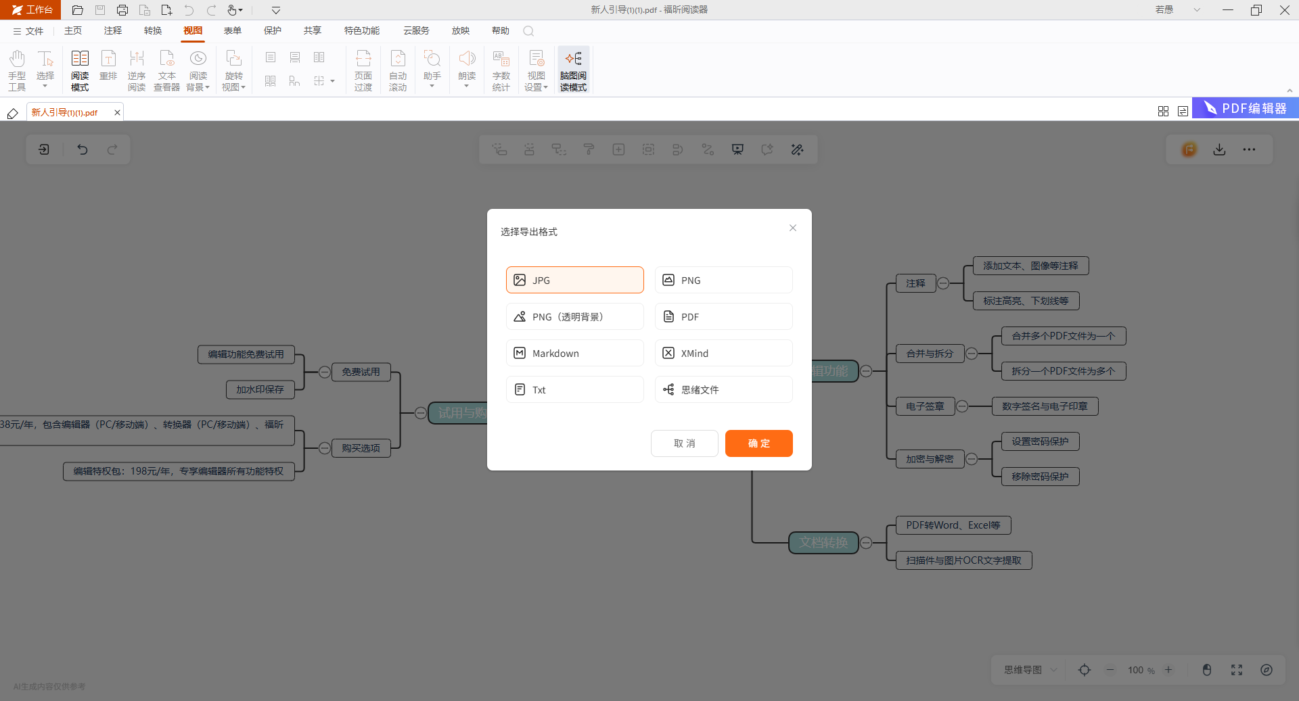1299x701 pixels.
Task: Collapse the 合并与拆分 node branch
Action: click(x=972, y=354)
